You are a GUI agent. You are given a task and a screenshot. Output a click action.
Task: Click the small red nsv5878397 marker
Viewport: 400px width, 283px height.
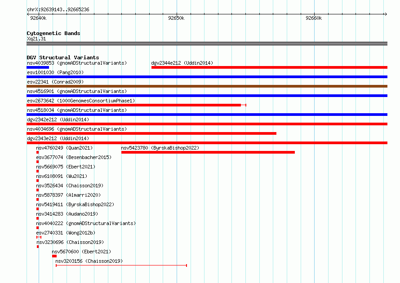[37, 199]
